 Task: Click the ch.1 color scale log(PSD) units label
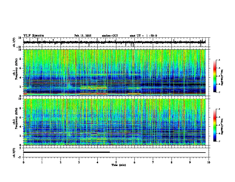click(x=222, y=78)
